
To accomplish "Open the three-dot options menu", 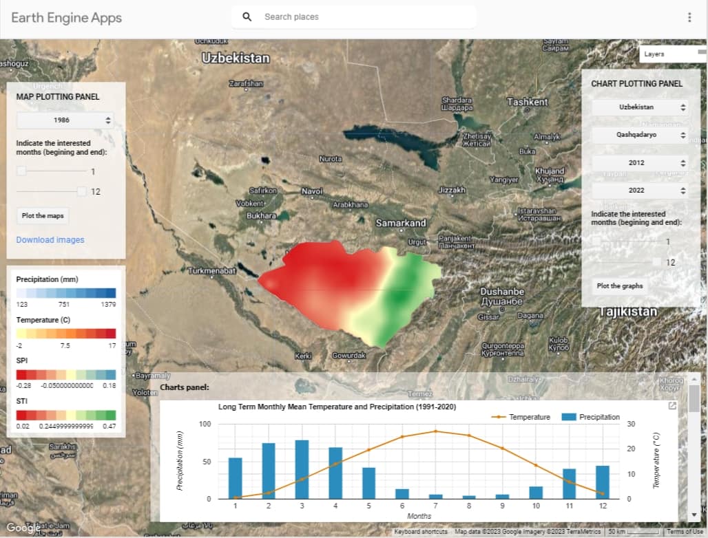I will 689,17.
